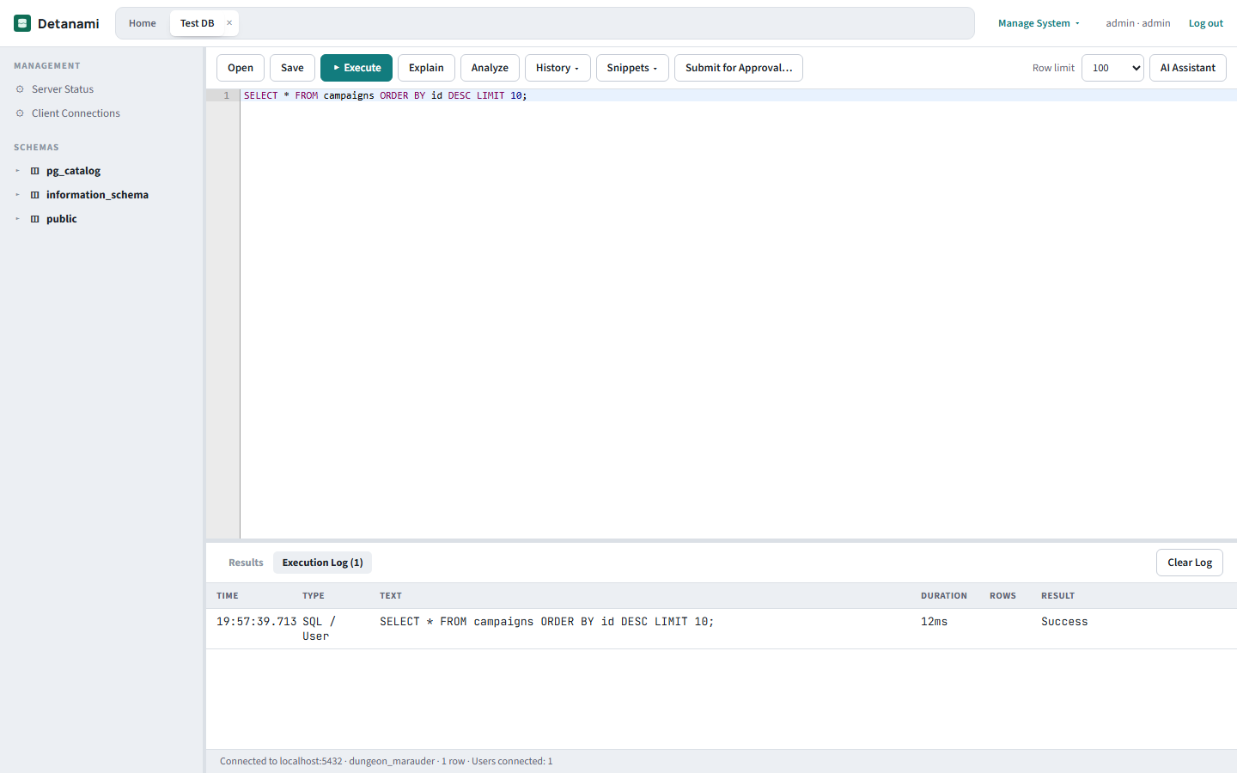
Task: Click the Save button
Action: coord(292,68)
